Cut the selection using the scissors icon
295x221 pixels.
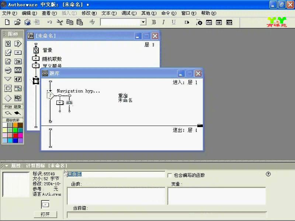coord(60,22)
